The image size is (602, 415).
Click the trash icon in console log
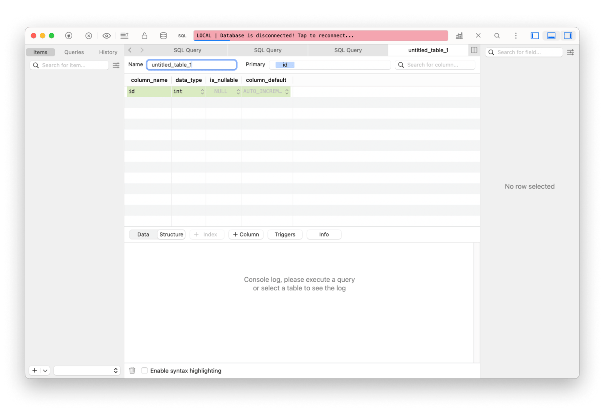pyautogui.click(x=132, y=370)
